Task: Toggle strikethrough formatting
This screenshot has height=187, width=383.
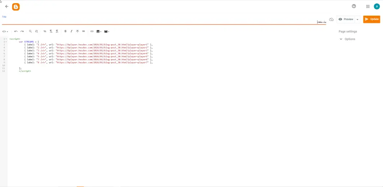Action: coord(77,31)
